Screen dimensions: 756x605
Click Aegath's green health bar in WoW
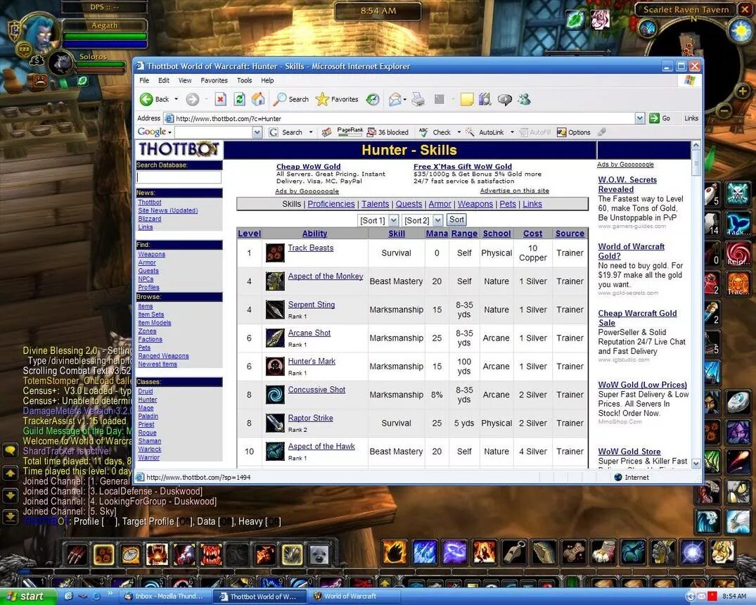pos(105,36)
